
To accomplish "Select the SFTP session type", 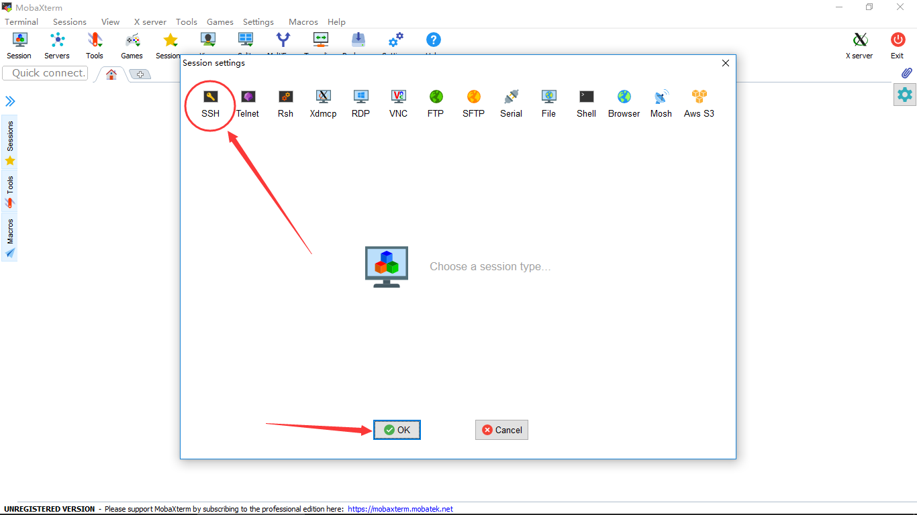I will coord(473,103).
